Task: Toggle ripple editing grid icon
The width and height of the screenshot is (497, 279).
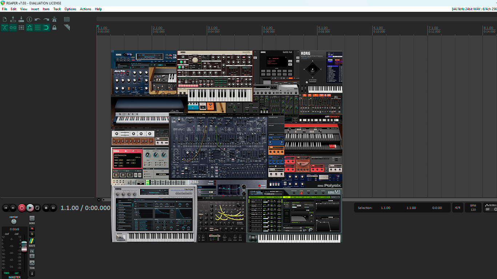Action: click(21, 28)
